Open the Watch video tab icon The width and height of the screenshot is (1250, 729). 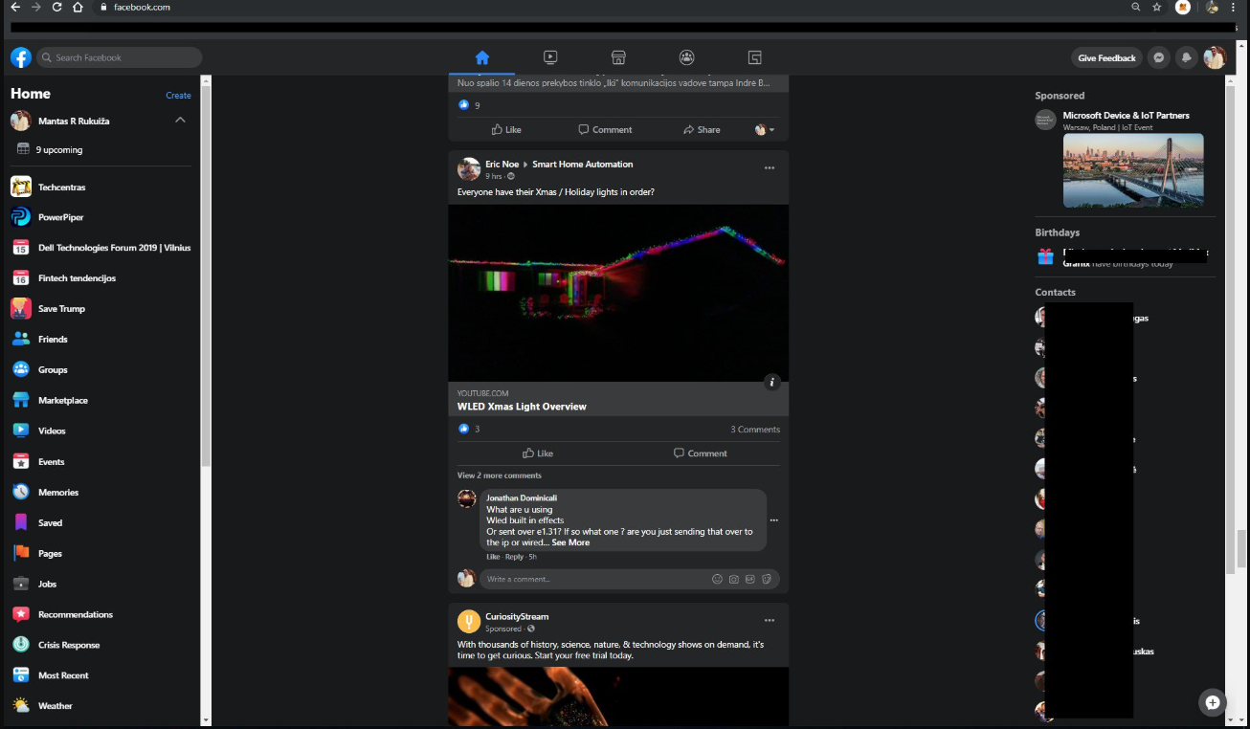point(550,57)
